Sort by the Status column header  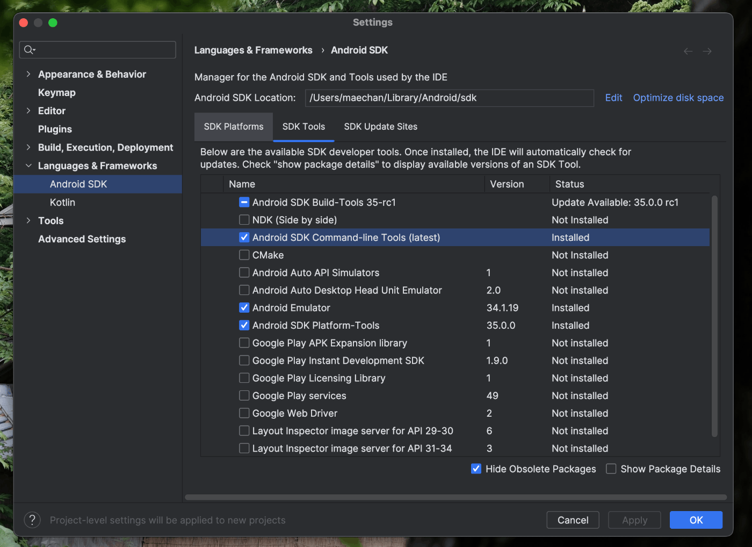pos(629,184)
